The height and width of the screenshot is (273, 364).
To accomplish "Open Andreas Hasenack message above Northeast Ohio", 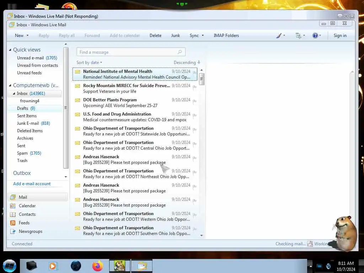I will [x=135, y=160].
